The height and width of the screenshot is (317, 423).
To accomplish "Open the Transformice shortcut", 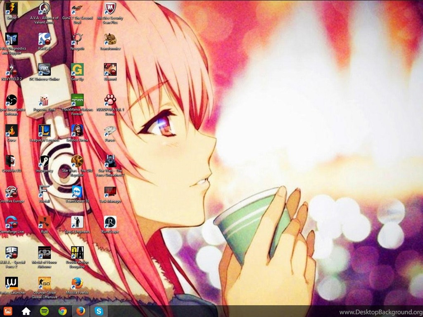I will pyautogui.click(x=110, y=39).
